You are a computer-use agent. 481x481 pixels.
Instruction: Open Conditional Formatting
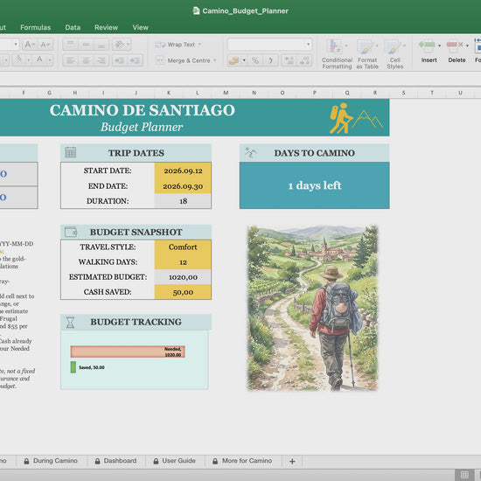coord(337,53)
